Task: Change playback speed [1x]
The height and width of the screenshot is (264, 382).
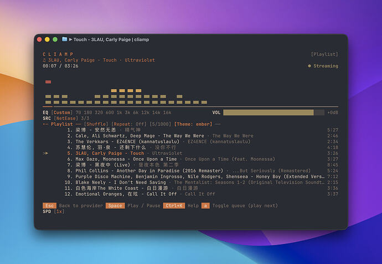Action: (x=59, y=211)
